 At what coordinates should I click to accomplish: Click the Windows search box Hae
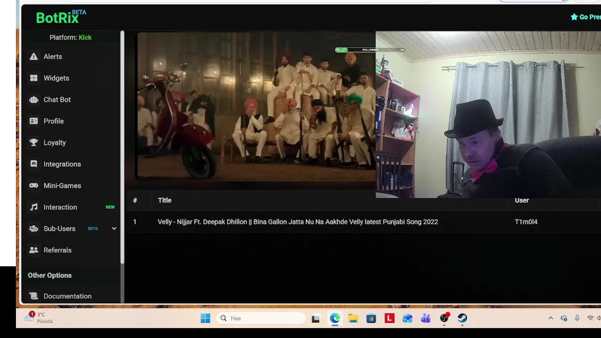pyautogui.click(x=261, y=318)
